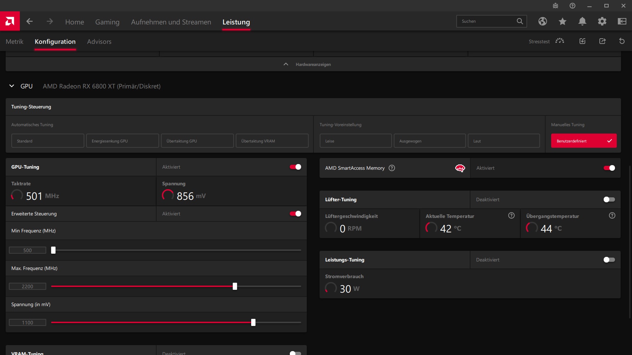The image size is (632, 355).
Task: Choose the Leise tuning preset
Action: [x=356, y=141]
